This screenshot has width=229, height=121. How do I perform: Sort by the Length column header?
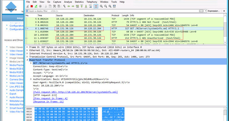[125, 15]
